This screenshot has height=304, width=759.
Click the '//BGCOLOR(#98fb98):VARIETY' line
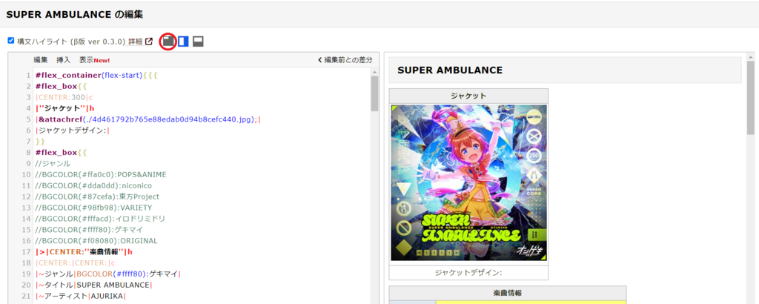pos(93,208)
